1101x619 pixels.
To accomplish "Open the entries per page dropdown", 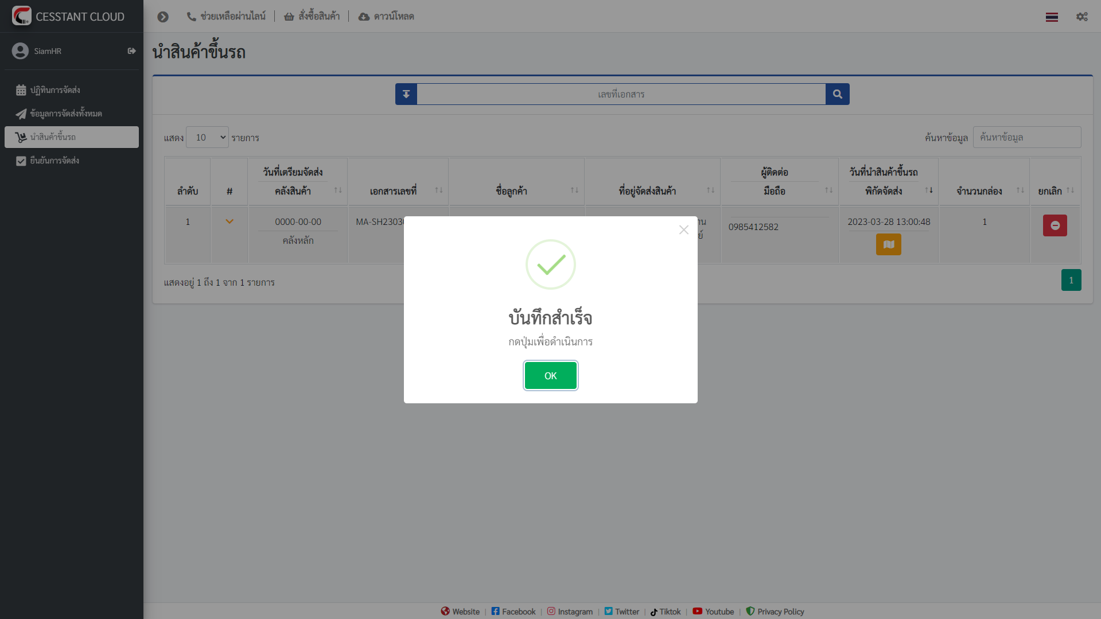I will (x=207, y=138).
